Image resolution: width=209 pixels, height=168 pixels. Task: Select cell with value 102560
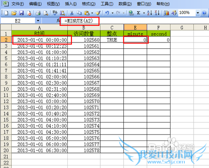pos(84,40)
